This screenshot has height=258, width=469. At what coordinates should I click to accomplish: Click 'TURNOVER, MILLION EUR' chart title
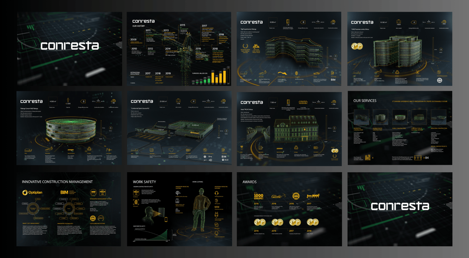click(x=200, y=73)
